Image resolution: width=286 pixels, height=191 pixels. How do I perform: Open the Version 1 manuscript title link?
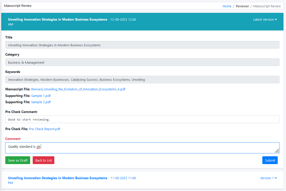[57, 178]
